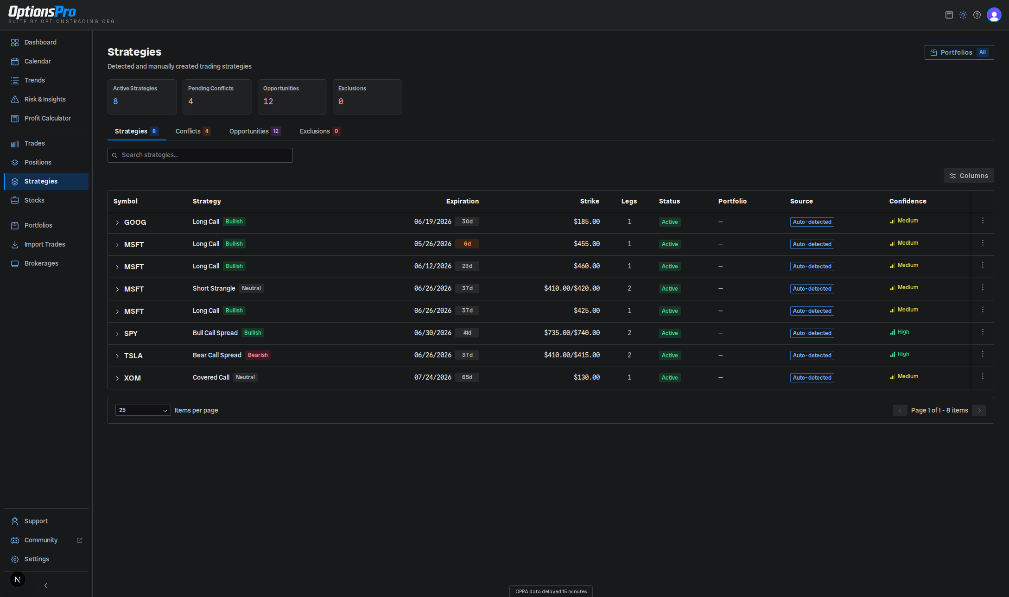
Task: Open Trades in the sidebar
Action: coord(46,143)
